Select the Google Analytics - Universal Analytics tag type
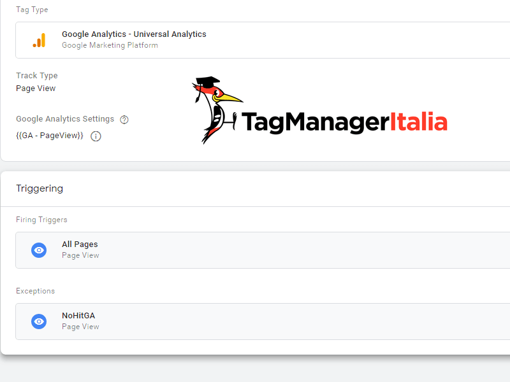This screenshot has width=510, height=382. pos(263,40)
